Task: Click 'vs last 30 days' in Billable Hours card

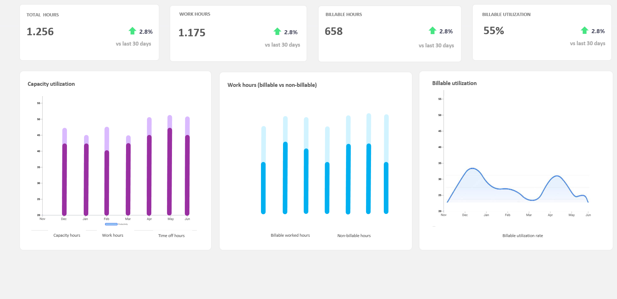Action: 436,46
